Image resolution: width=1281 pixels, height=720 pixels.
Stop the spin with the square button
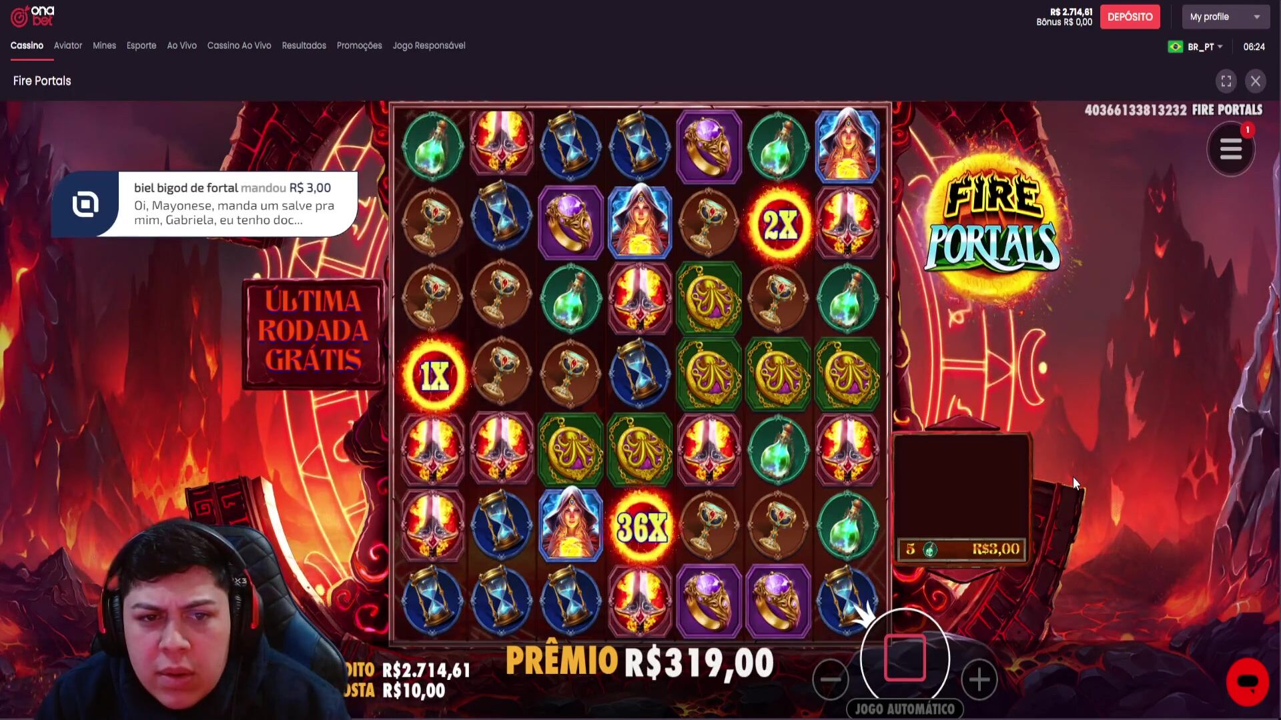[x=905, y=658]
